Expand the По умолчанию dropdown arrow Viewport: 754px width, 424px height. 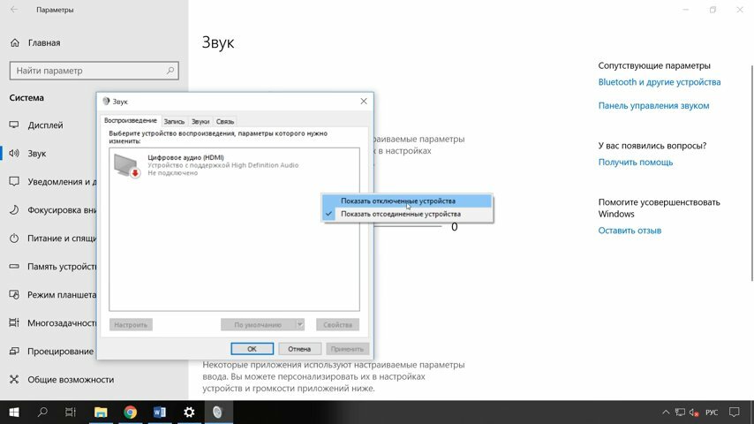coord(299,325)
